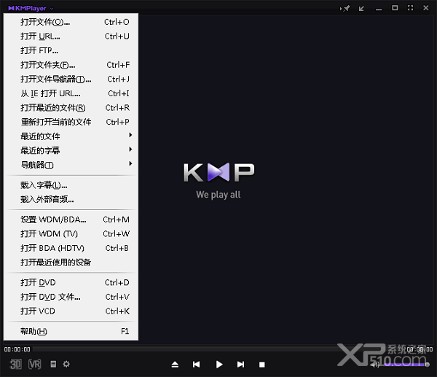
Task: Expand 最近的字幕 submenu
Action: tap(71, 150)
